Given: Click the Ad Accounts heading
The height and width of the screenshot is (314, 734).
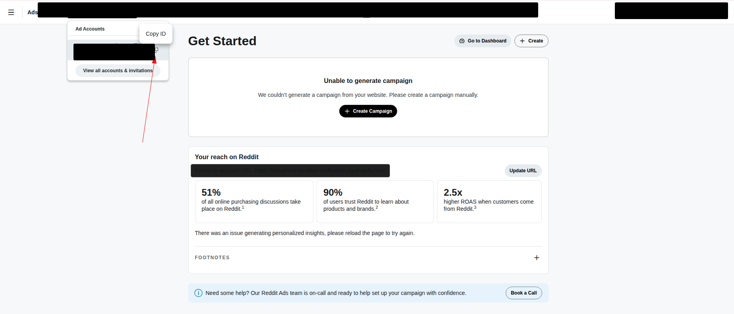Looking at the screenshot, I should 90,29.
